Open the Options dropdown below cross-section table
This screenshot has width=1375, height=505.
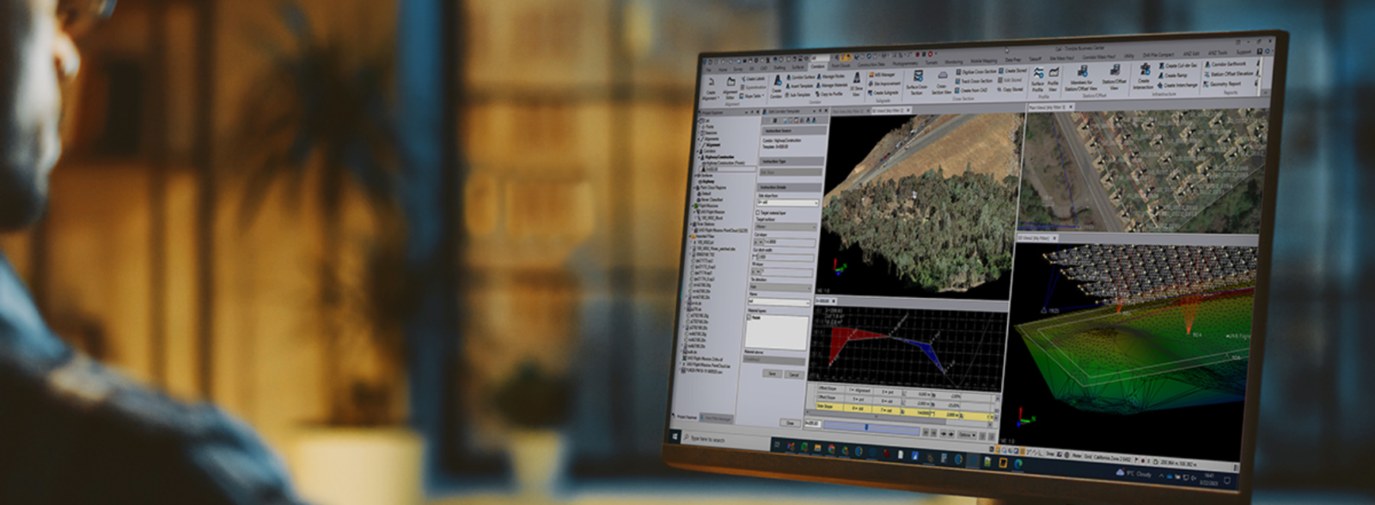pos(966,435)
